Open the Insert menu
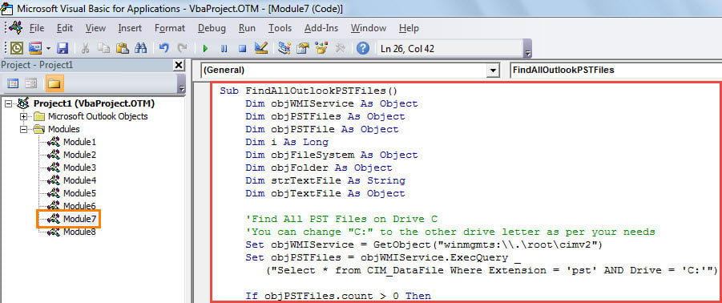 pyautogui.click(x=130, y=28)
